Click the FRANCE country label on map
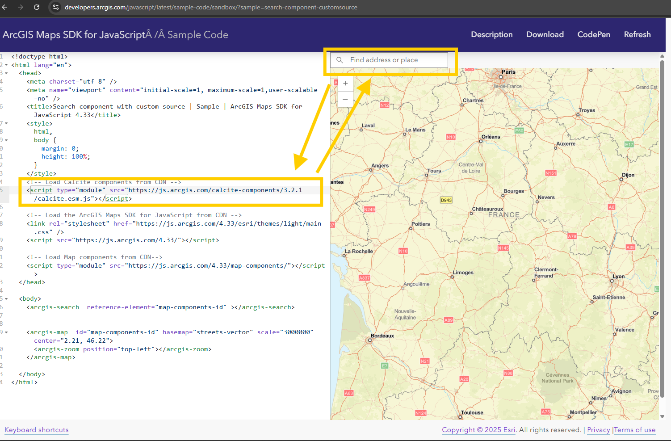This screenshot has height=441, width=671. point(504,215)
